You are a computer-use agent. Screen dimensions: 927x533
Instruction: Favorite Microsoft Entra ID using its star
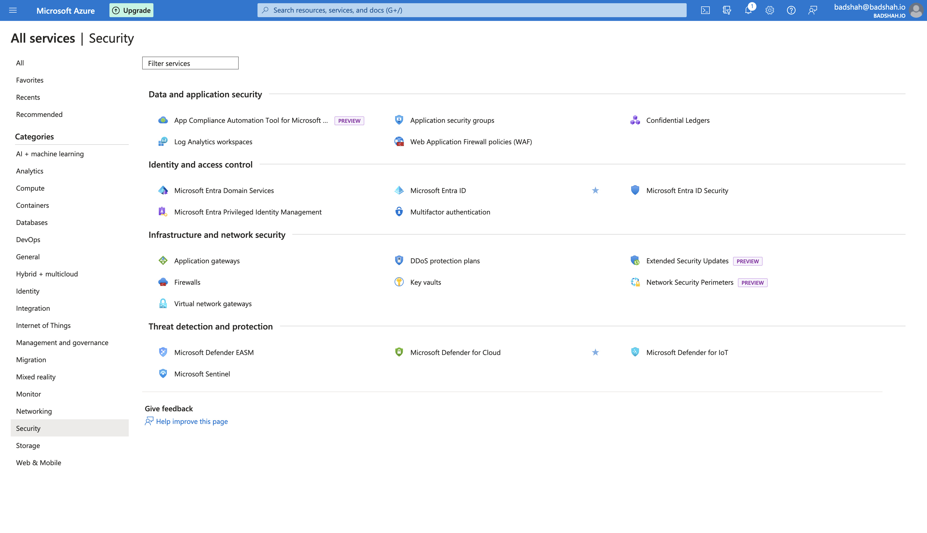point(595,190)
